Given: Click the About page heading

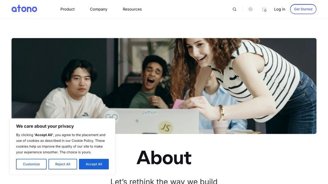Looking at the screenshot, I should click(x=164, y=158).
